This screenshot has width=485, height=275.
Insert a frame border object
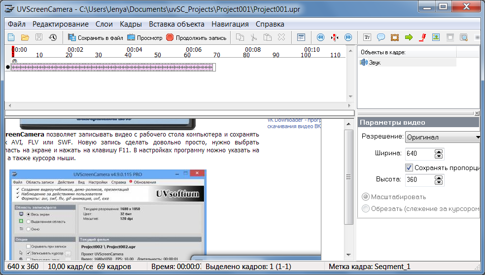point(395,37)
